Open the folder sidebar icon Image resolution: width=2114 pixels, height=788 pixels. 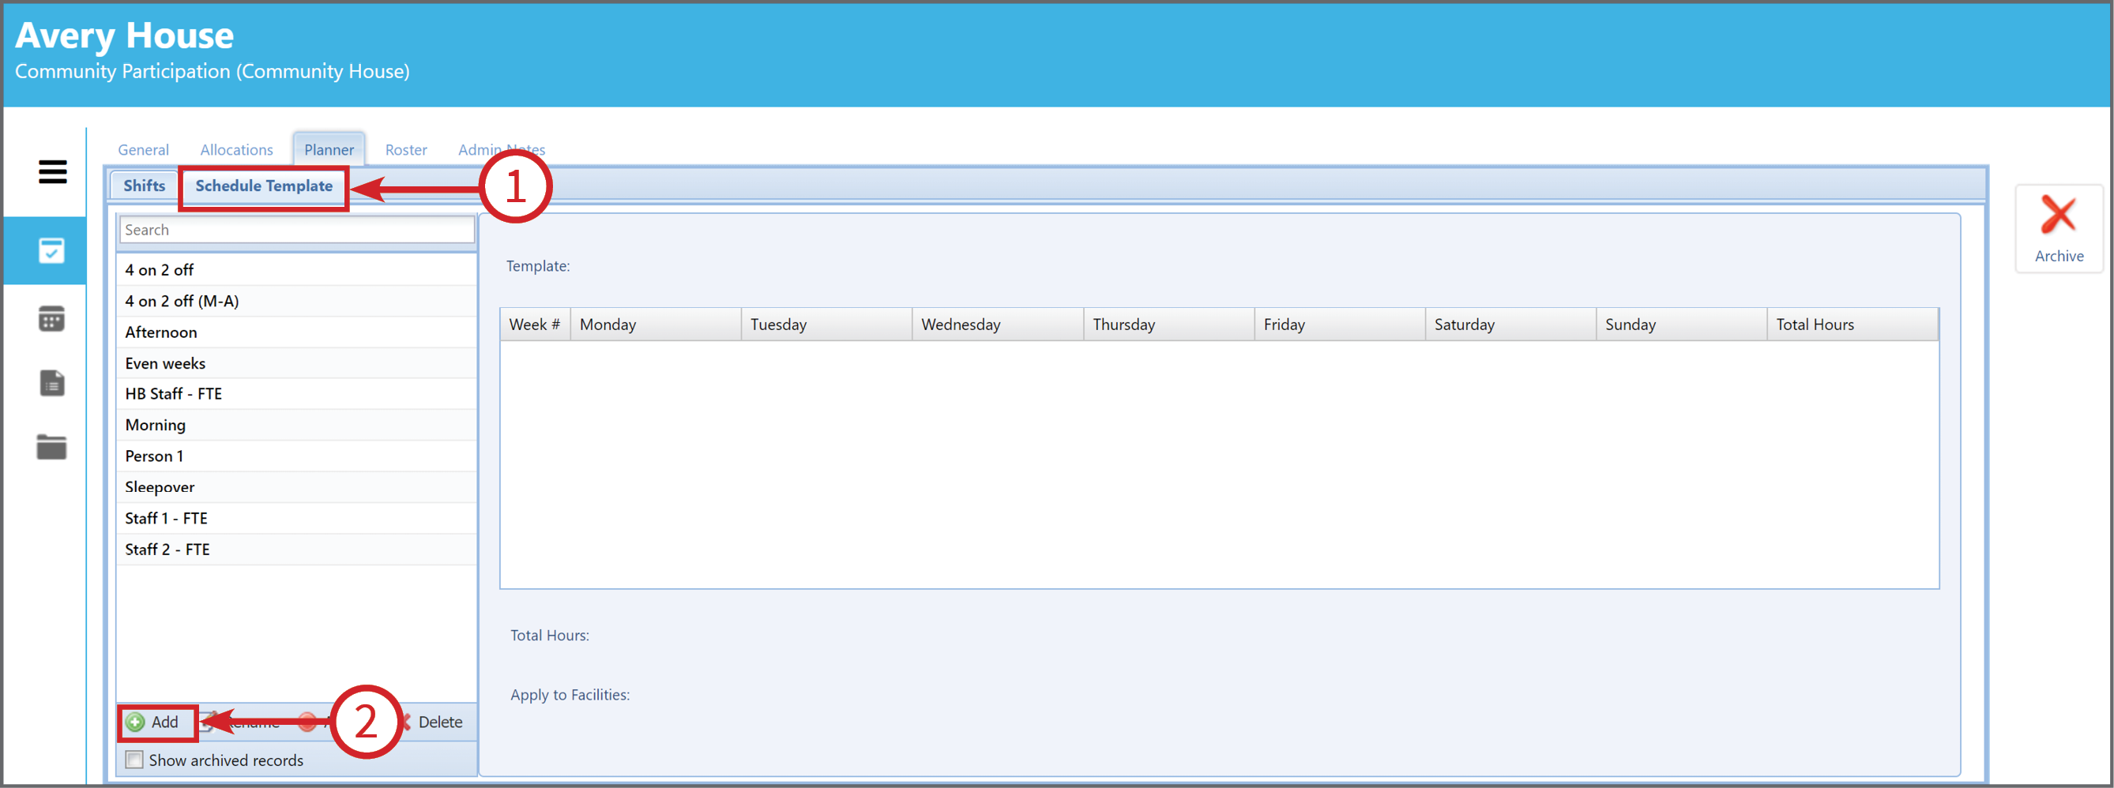coord(51,447)
